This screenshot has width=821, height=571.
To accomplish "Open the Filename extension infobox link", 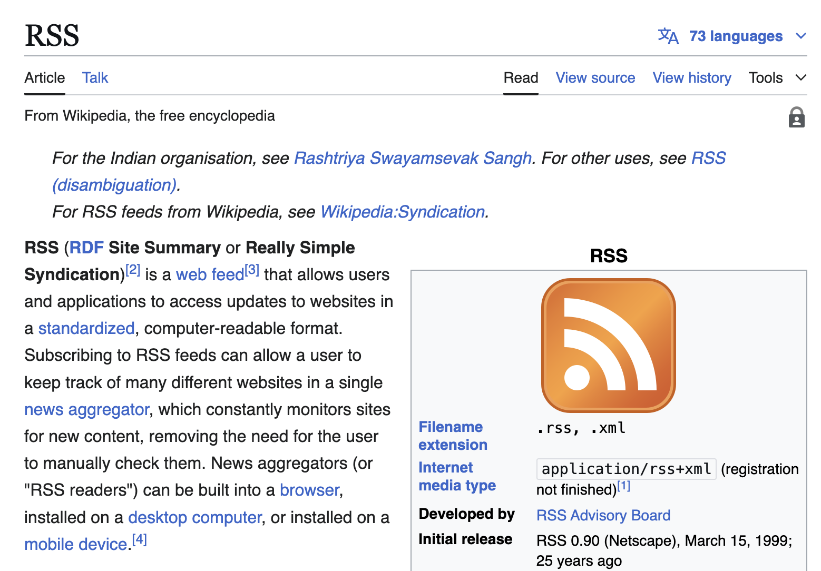I will click(x=453, y=436).
